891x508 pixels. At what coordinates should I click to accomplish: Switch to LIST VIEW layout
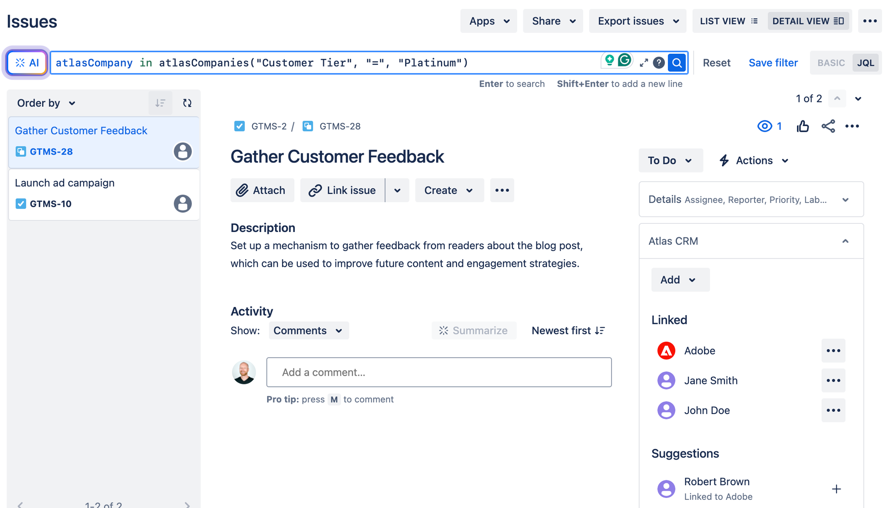729,21
